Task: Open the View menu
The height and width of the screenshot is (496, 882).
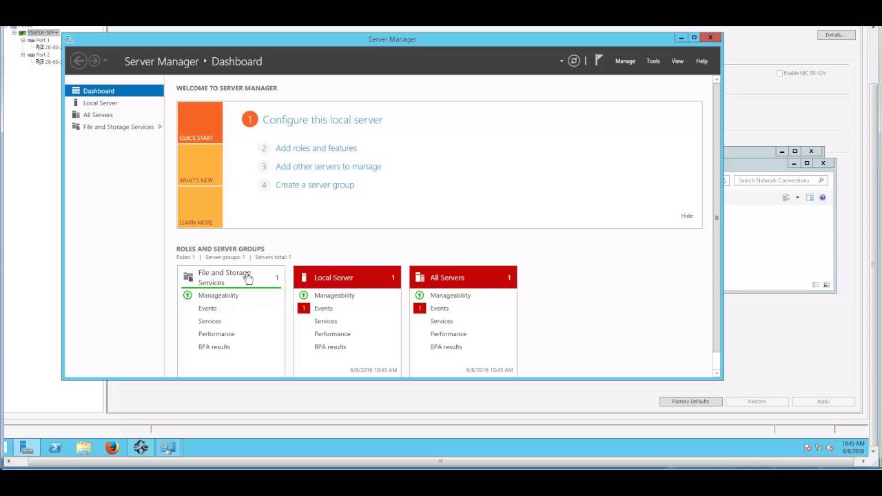Action: pos(677,61)
